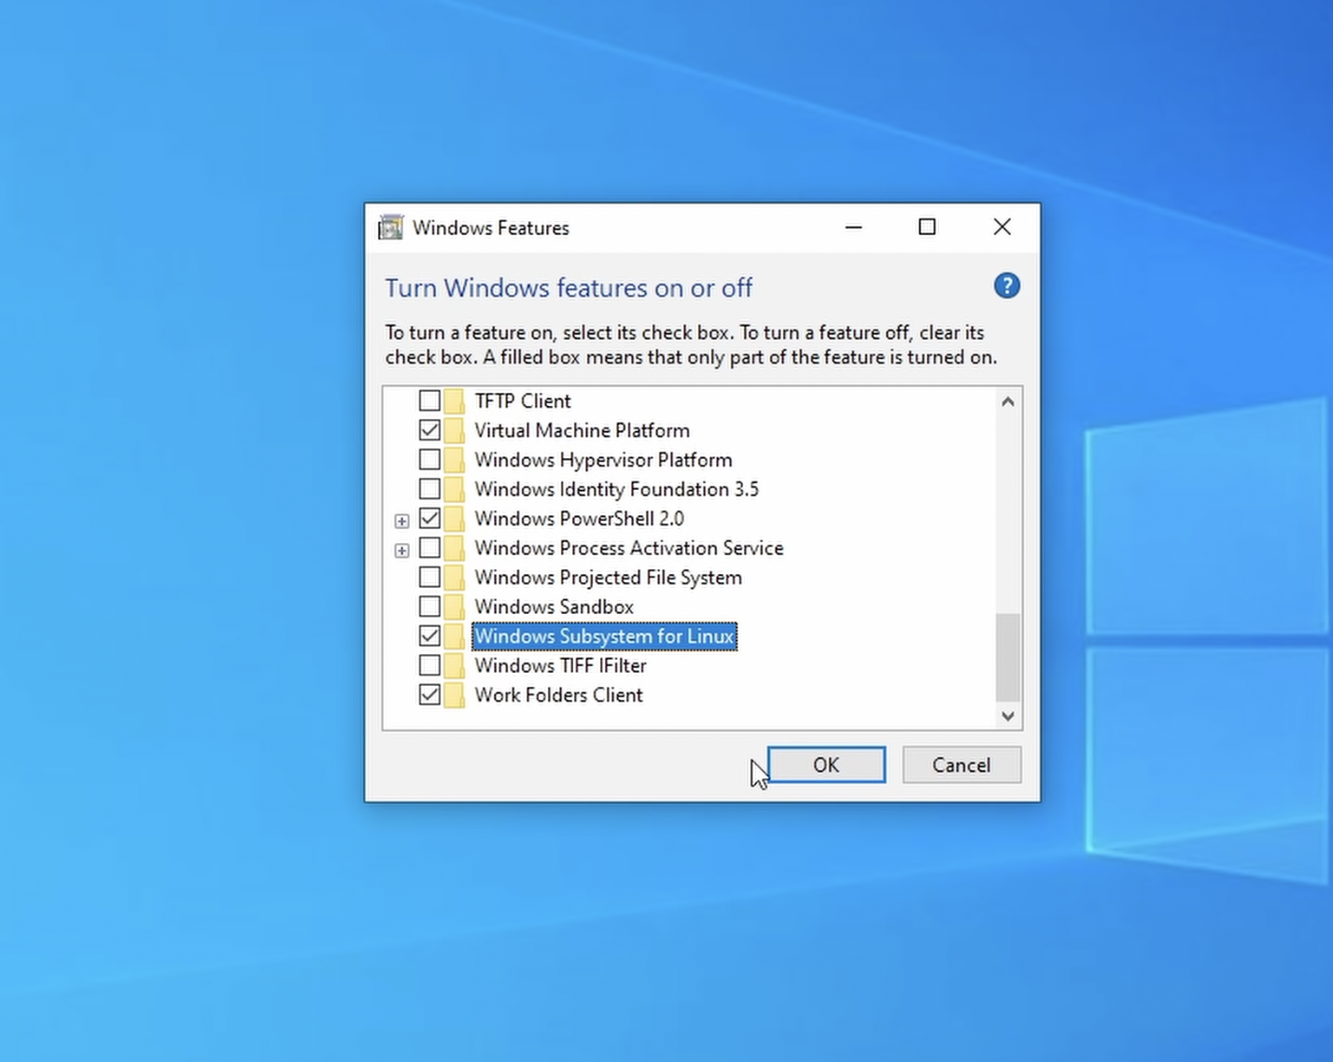Image resolution: width=1333 pixels, height=1062 pixels.
Task: Confirm changes with the OK button
Action: pos(826,765)
